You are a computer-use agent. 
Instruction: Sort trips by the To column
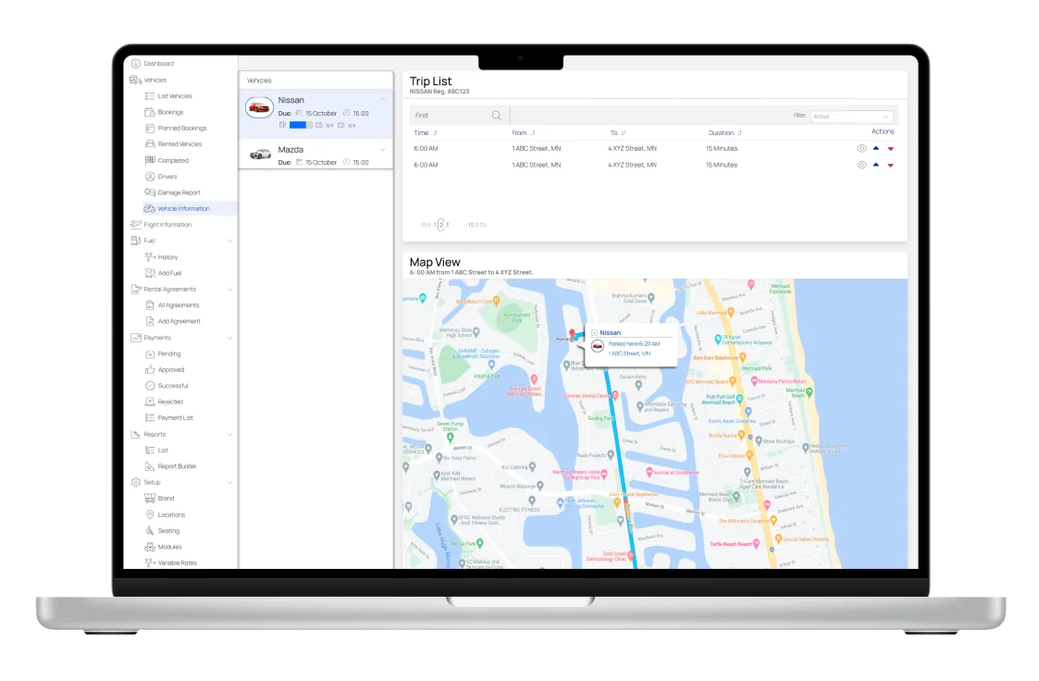tap(624, 133)
